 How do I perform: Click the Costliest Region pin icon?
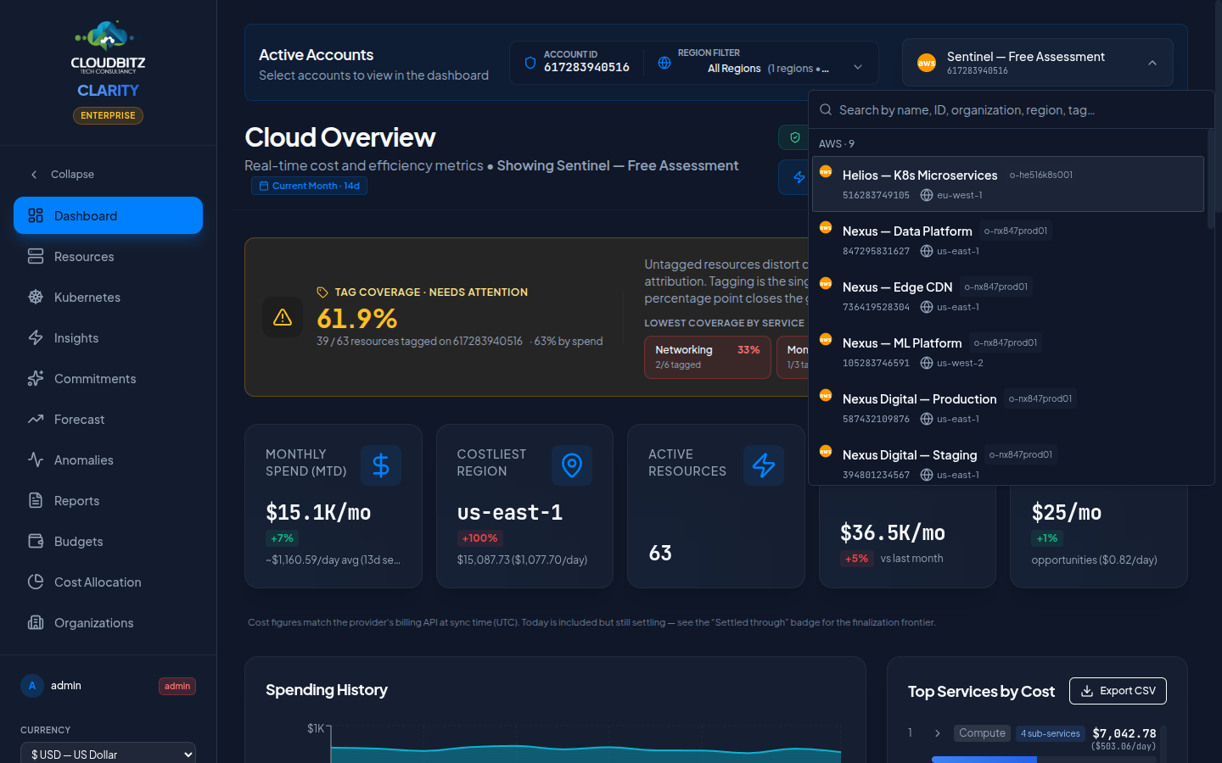click(572, 465)
